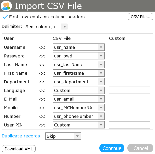This screenshot has height=154, width=155.
Task: Expand the usr_MCNumberNA Mobile dropdown
Action: [79, 108]
